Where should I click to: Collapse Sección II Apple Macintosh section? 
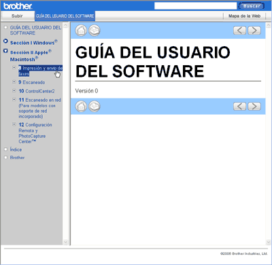(5, 51)
